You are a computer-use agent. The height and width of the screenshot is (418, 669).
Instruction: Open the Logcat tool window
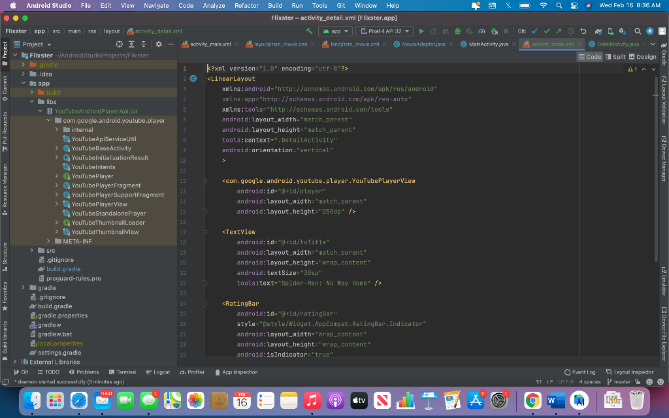158,372
